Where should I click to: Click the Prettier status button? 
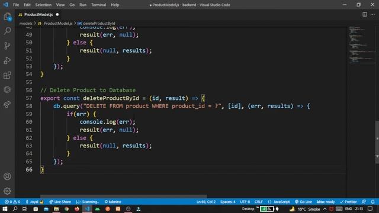348,202
